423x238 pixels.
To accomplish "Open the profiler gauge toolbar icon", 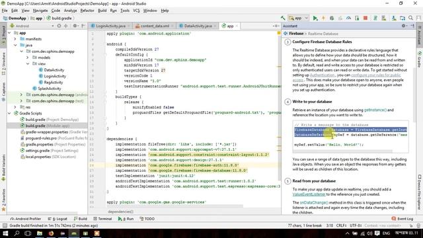I will click(348, 18).
